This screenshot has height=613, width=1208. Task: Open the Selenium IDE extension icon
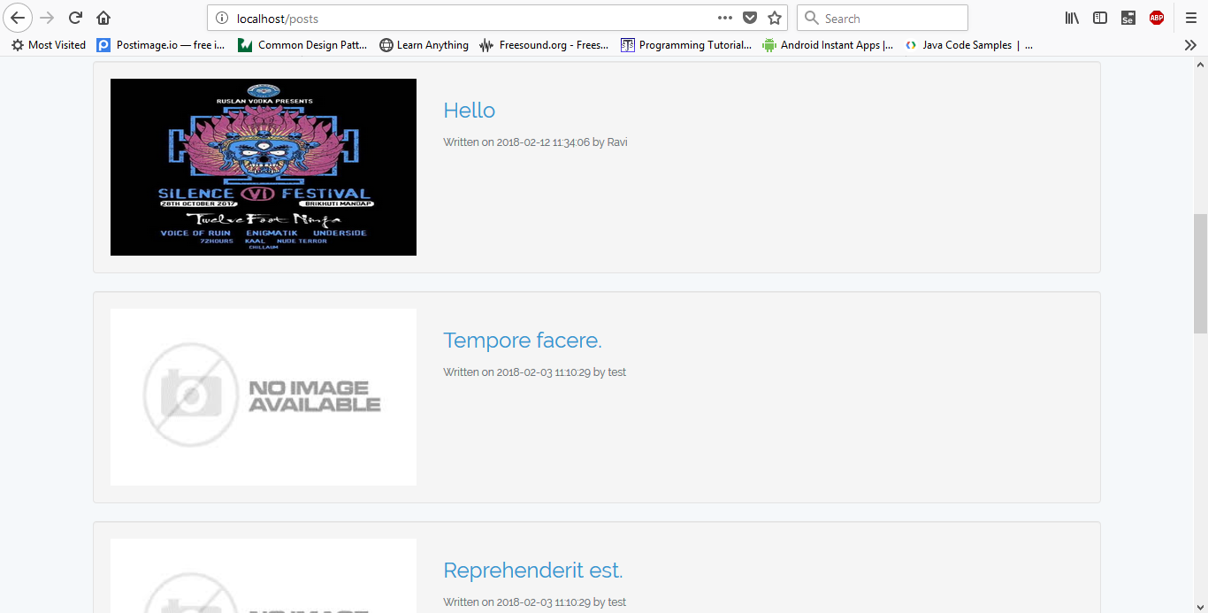1128,18
